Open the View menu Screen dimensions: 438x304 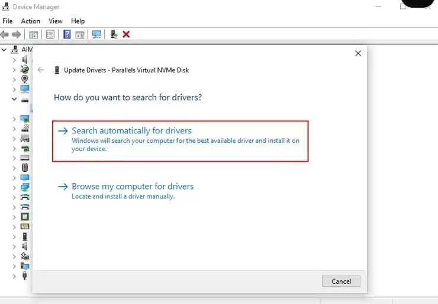56,21
